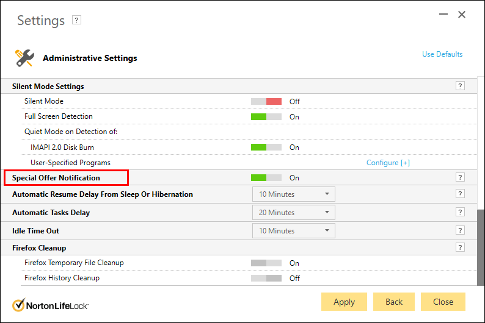Disable Full Screen Detection toggle
485x323 pixels.
(x=266, y=116)
